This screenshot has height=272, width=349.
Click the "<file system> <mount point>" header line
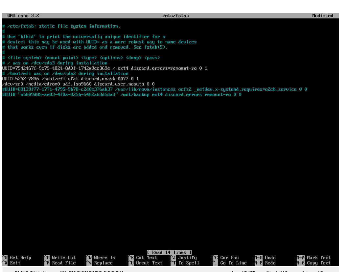[81, 58]
